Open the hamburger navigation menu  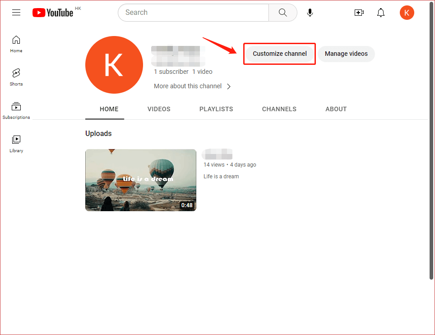[x=16, y=13]
